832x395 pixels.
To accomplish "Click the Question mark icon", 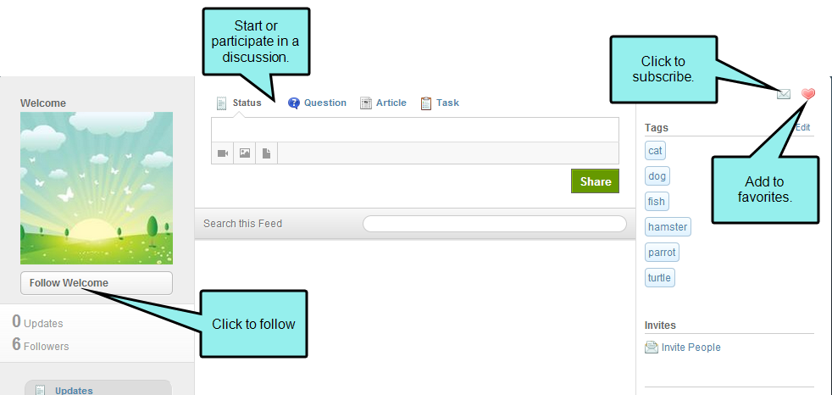I will [x=293, y=103].
